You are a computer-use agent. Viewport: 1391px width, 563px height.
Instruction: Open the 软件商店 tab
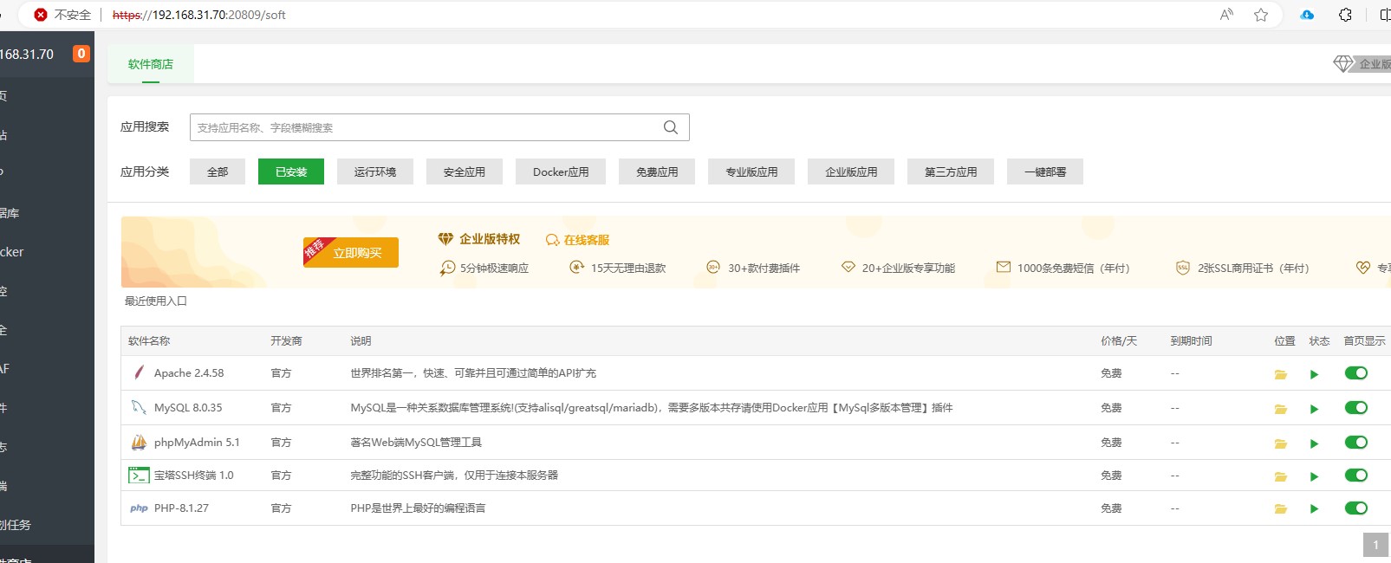151,64
